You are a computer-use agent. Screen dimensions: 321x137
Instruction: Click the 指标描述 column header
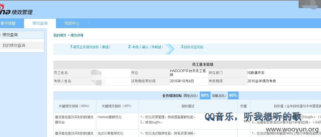pyautogui.click(x=188, y=106)
